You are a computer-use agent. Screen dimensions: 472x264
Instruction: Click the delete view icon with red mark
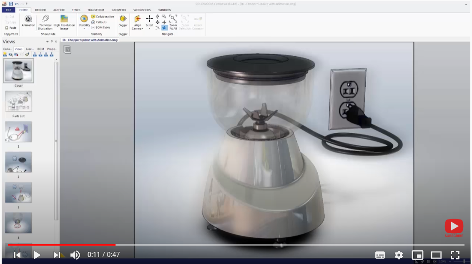click(x=16, y=55)
